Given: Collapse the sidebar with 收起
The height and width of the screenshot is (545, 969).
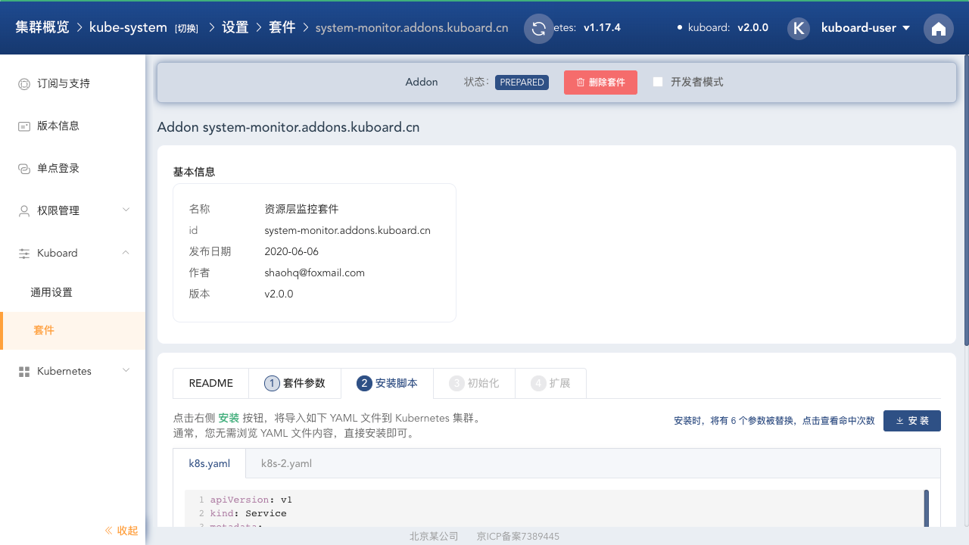Looking at the screenshot, I should tap(121, 531).
